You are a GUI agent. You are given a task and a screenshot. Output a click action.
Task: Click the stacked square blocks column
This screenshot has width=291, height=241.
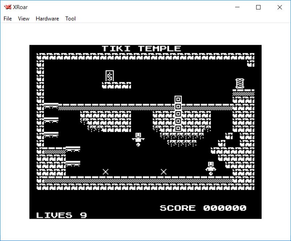click(178, 114)
